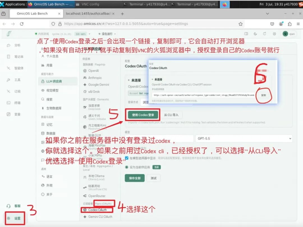Open the 工具 sidebar item
The width and height of the screenshot is (303, 227).
coord(13,80)
